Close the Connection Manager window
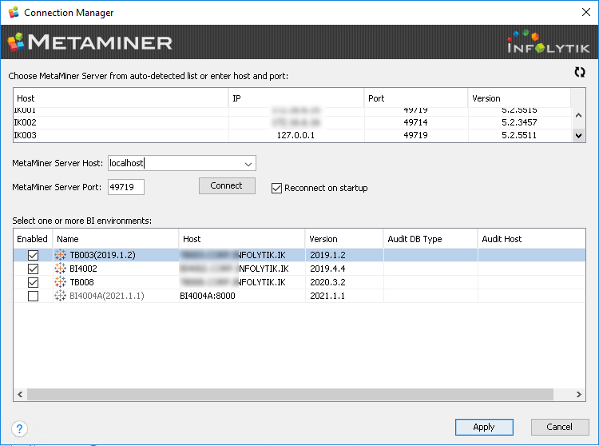599x446 pixels. (586, 12)
